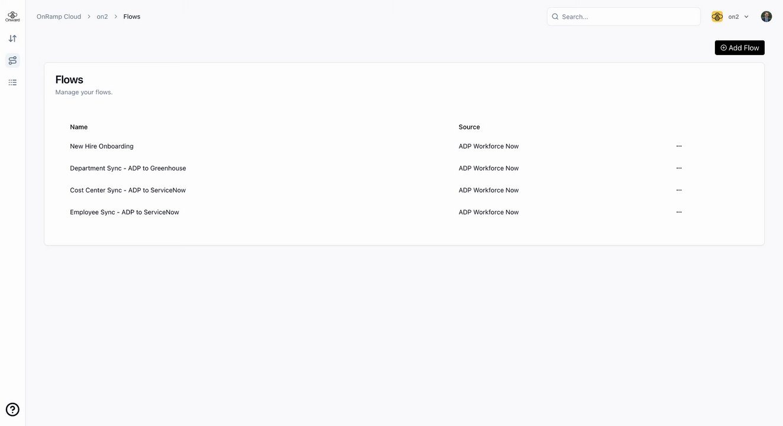Open Employee Sync - ADP to ServiceNow

click(x=124, y=212)
